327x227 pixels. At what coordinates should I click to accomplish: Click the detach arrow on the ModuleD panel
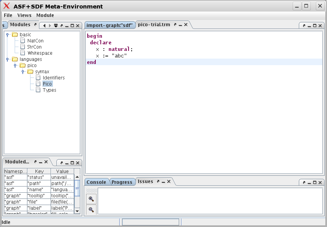35,162
